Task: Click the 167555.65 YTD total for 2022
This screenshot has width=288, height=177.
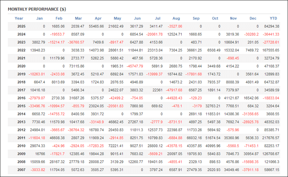Action: click(270, 50)
